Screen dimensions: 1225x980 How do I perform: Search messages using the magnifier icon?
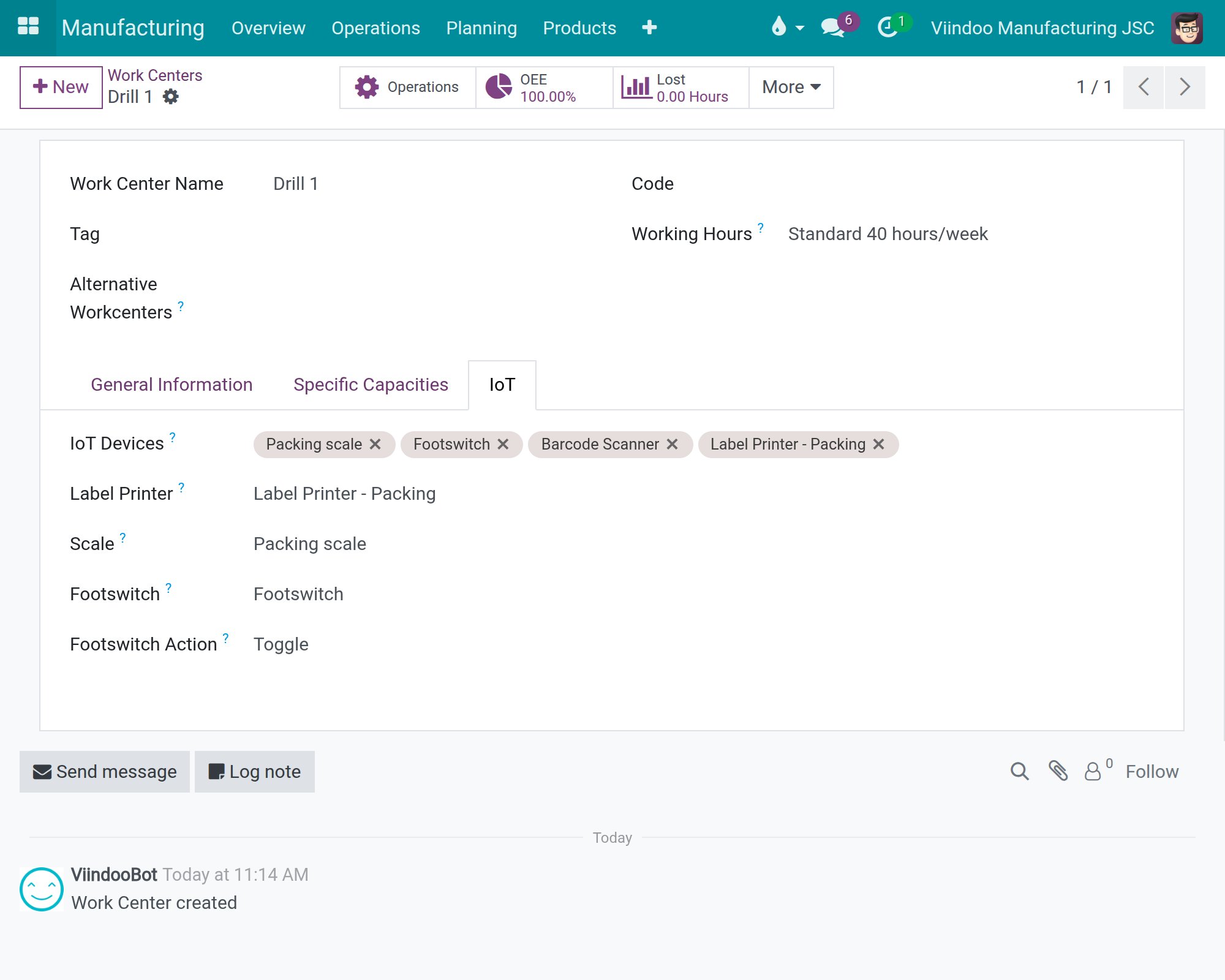pyautogui.click(x=1019, y=771)
